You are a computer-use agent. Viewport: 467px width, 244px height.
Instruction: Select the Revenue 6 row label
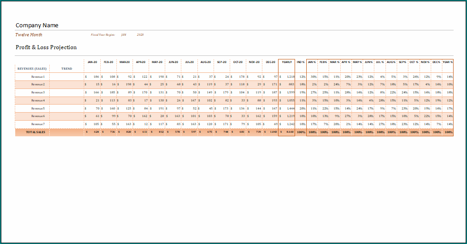[x=38, y=116]
